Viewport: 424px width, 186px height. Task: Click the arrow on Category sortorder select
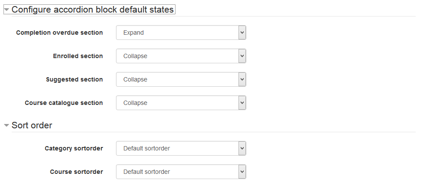[242, 148]
